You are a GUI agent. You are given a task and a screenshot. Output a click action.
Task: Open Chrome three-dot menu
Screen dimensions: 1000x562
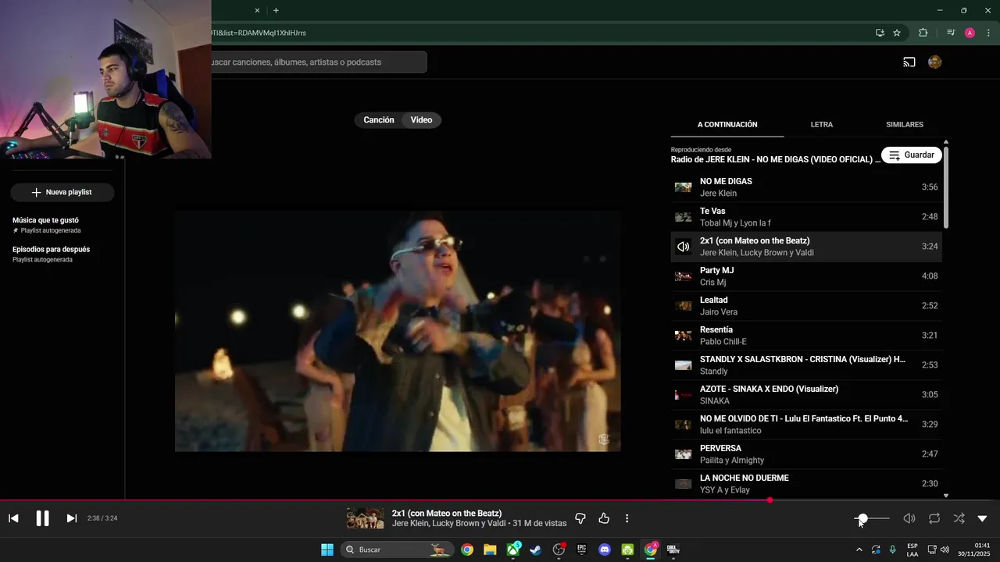point(988,33)
